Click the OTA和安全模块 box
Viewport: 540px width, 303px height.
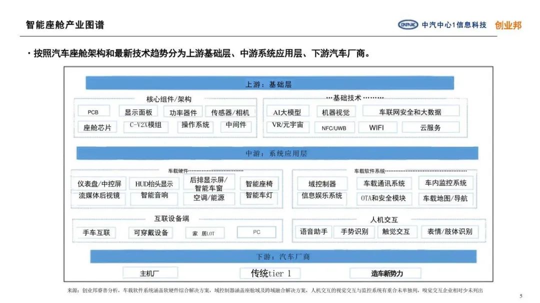click(x=384, y=198)
